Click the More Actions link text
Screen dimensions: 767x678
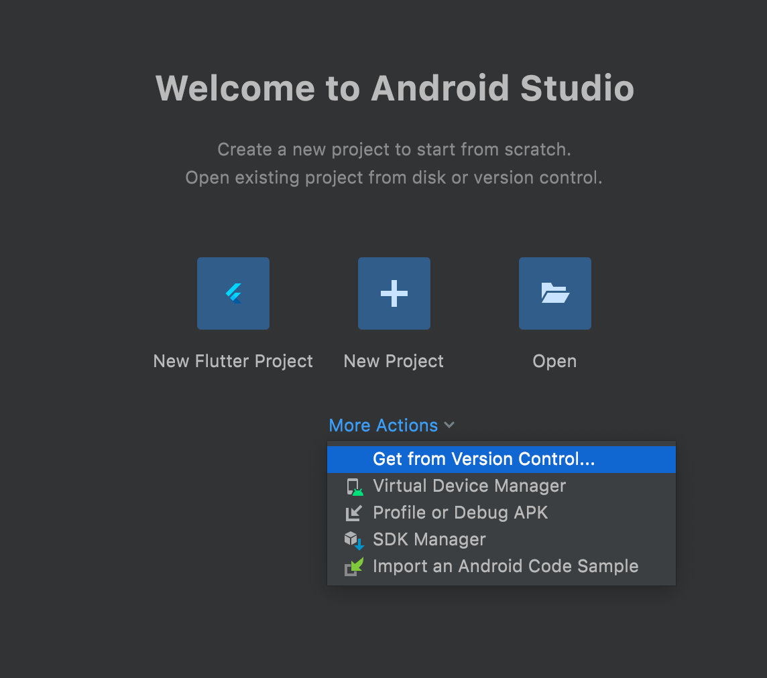(x=383, y=425)
